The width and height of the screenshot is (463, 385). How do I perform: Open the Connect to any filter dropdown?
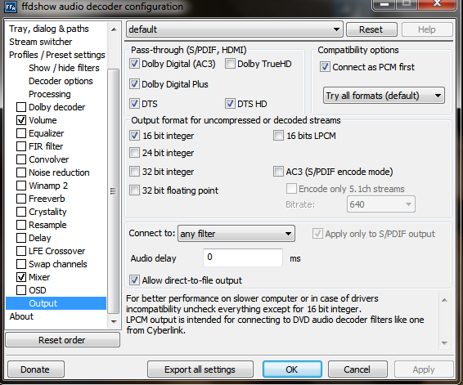(236, 234)
